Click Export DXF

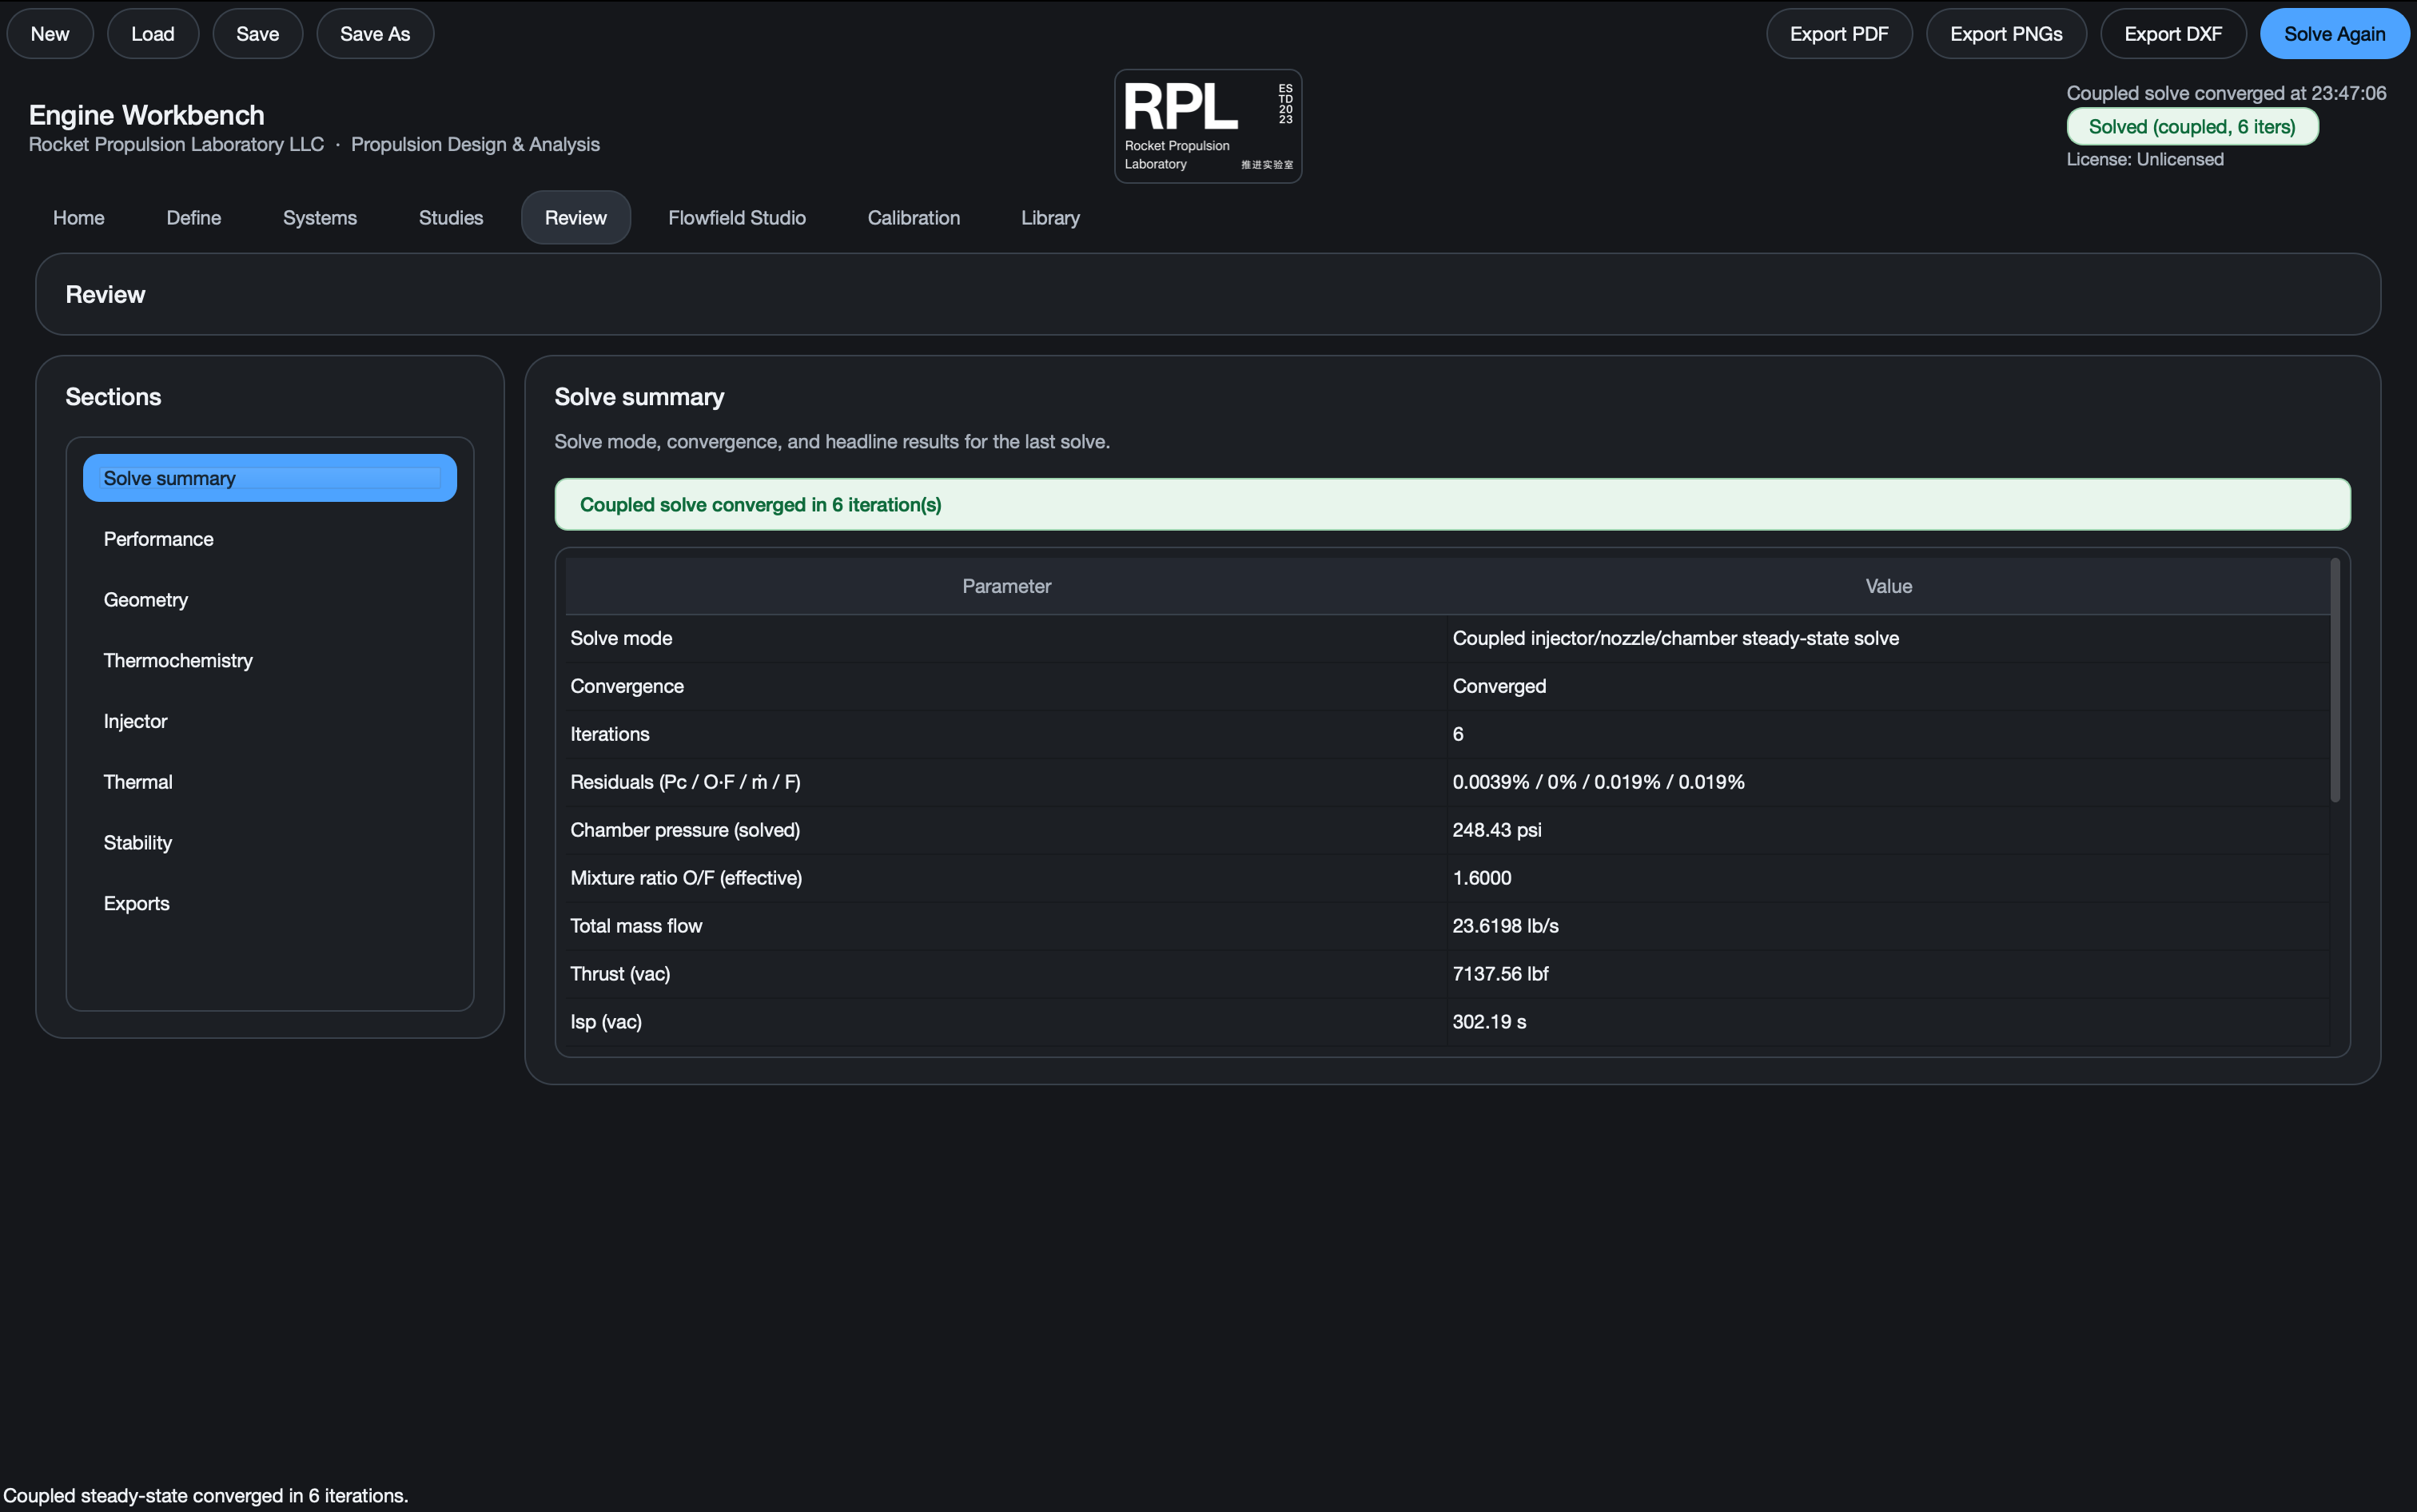(2173, 34)
